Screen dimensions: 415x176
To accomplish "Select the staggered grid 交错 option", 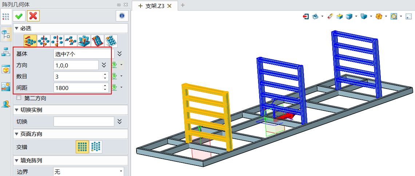I will [96, 147].
